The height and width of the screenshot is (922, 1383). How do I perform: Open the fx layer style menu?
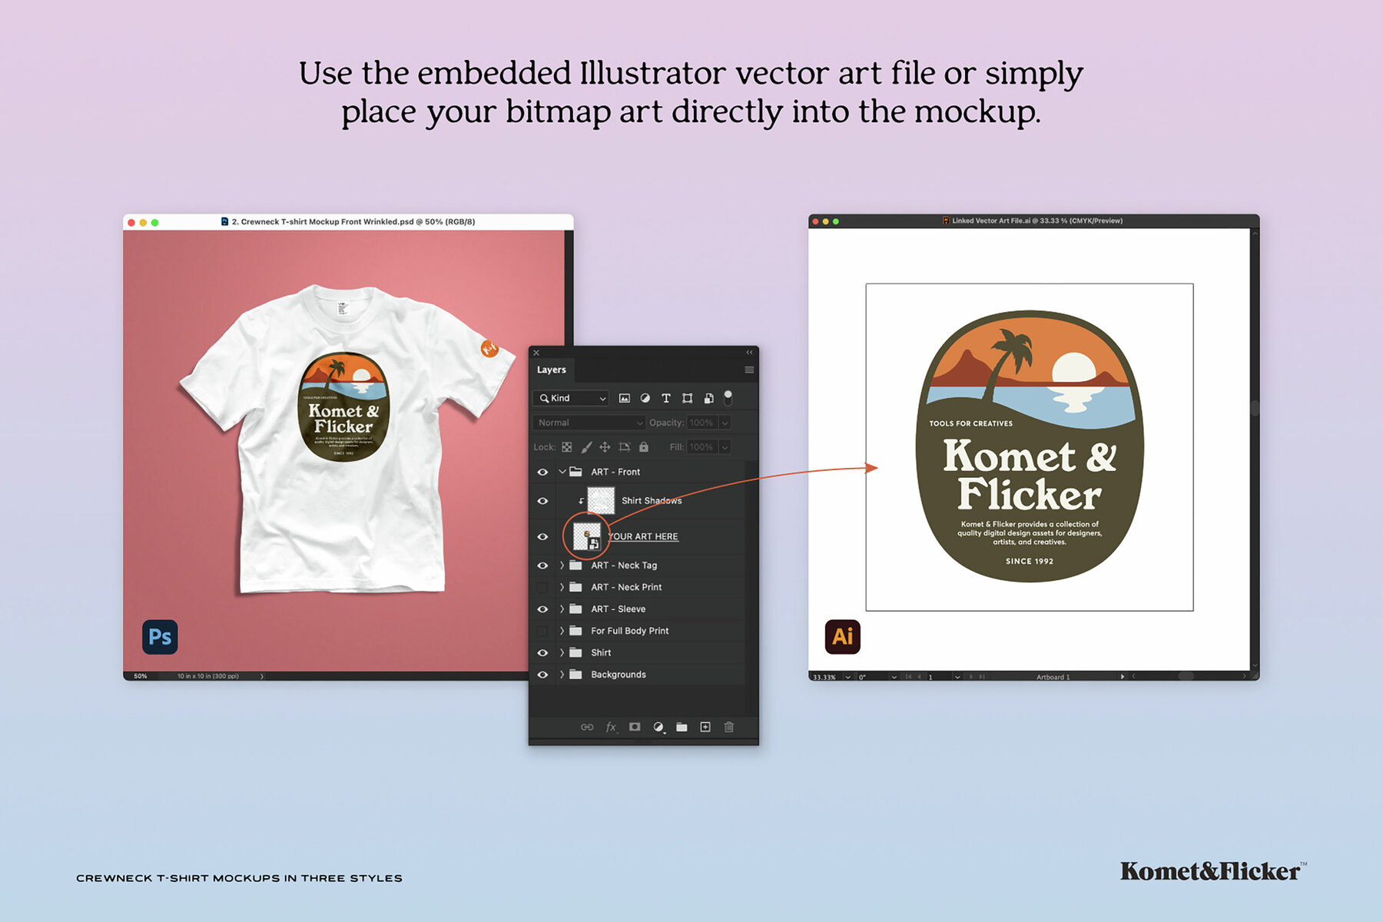(x=611, y=727)
